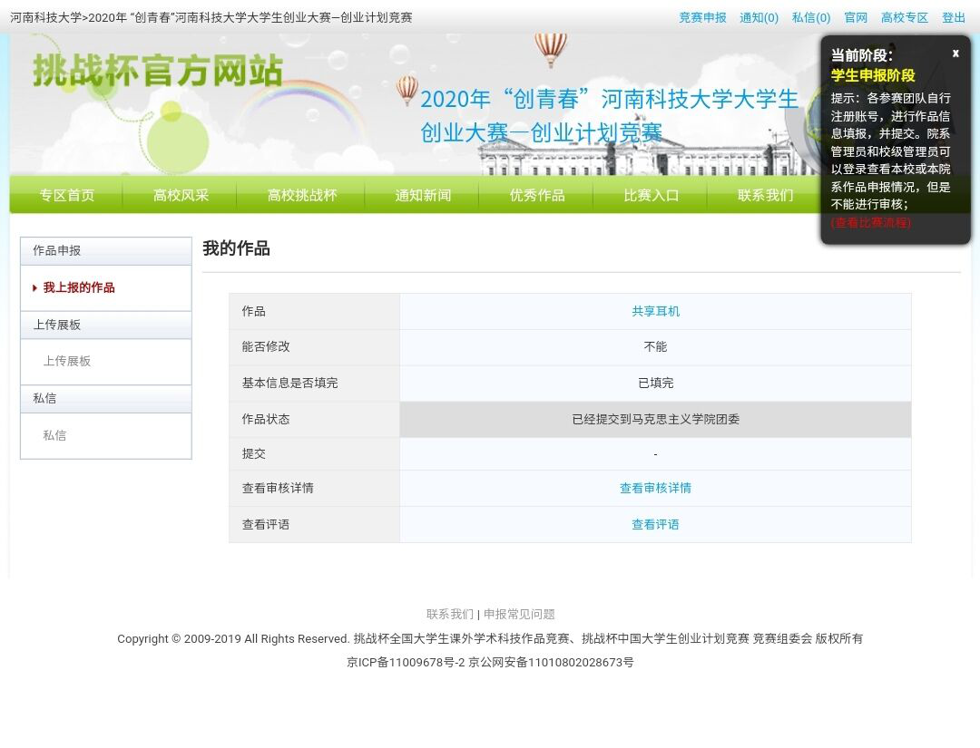
Task: Open footer 申报常见问题 link
Action: click(519, 615)
